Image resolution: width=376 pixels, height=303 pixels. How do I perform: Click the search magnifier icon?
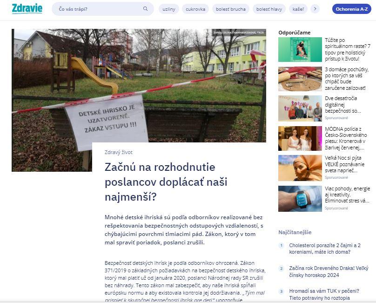coord(145,9)
